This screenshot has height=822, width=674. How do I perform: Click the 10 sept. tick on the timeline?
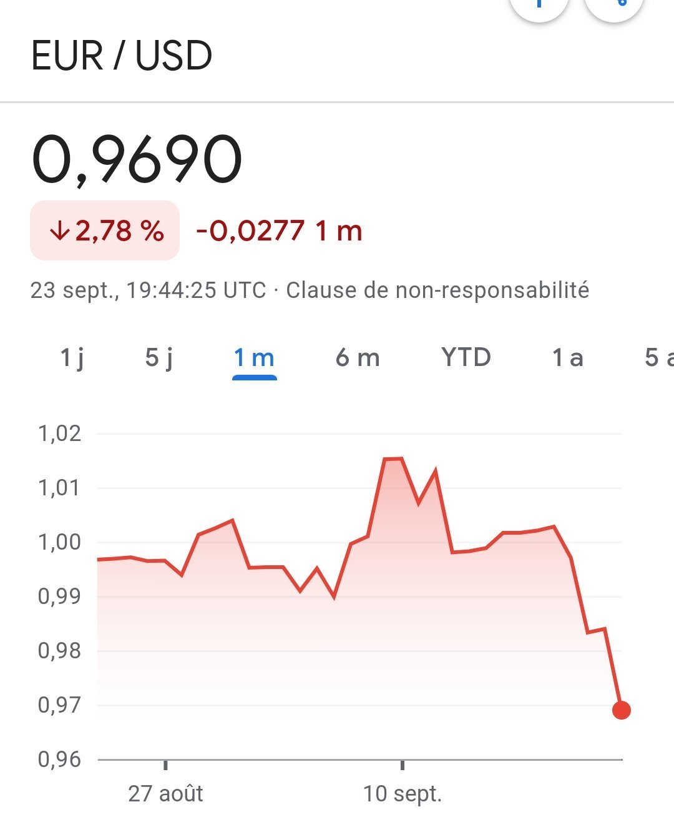[403, 793]
